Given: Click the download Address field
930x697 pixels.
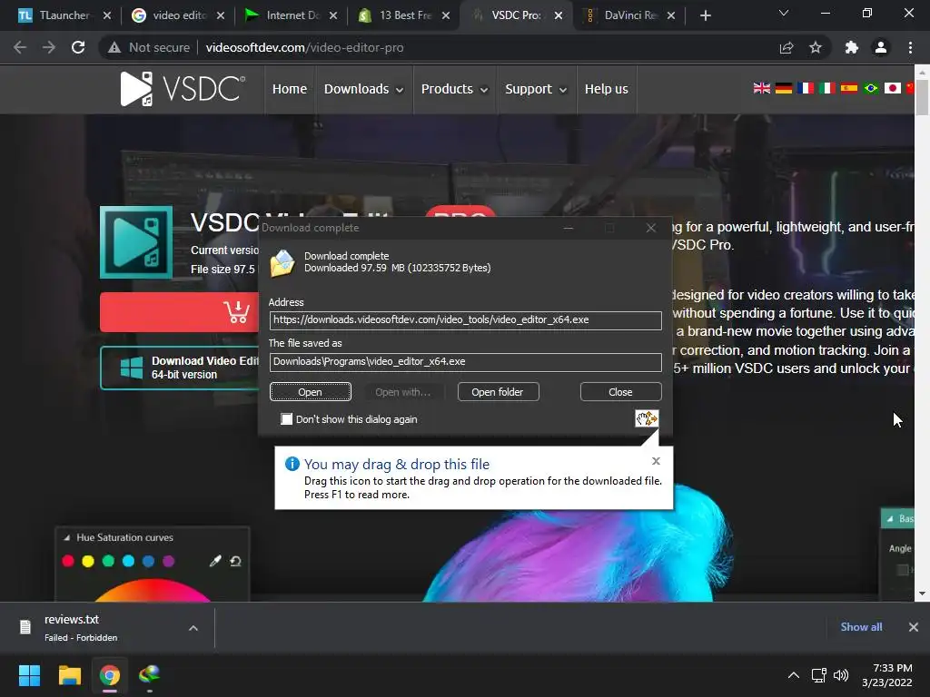Looking at the screenshot, I should (466, 320).
